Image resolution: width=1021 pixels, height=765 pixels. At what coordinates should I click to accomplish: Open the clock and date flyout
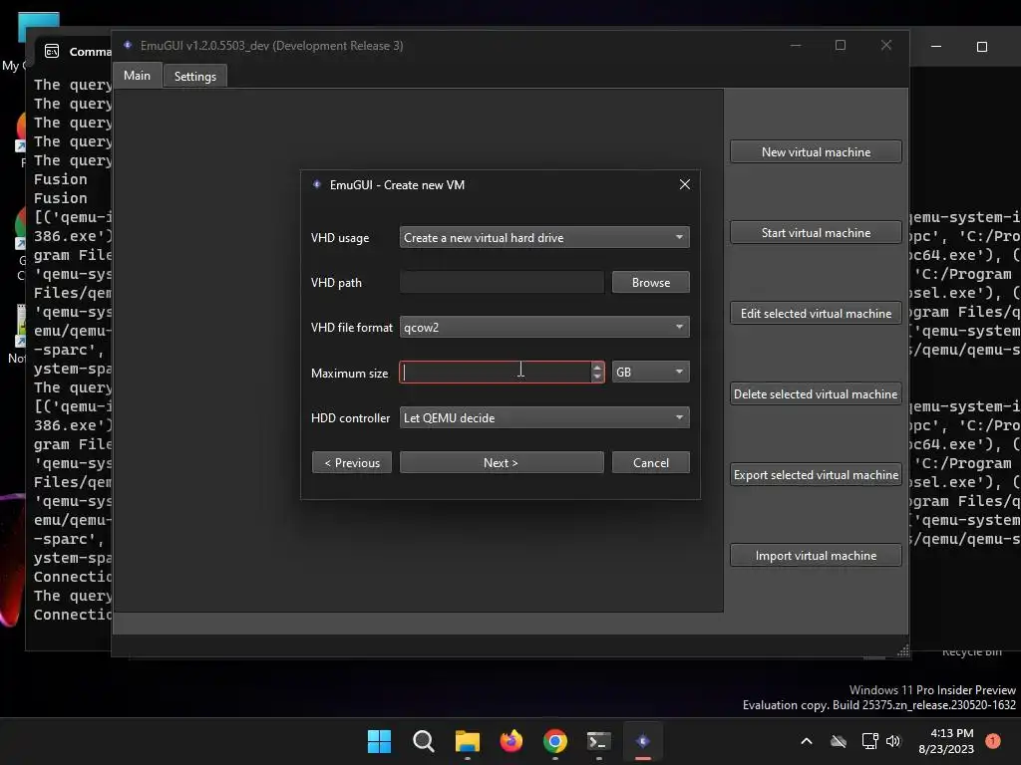click(x=946, y=741)
